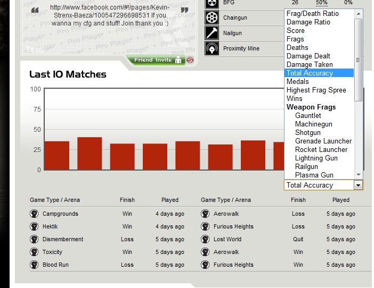Click the game type icon beside Lost World
The image size is (374, 288).
point(205,239)
